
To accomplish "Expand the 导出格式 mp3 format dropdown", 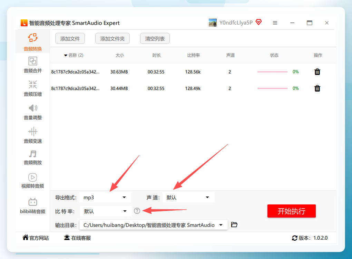I will coord(105,198).
